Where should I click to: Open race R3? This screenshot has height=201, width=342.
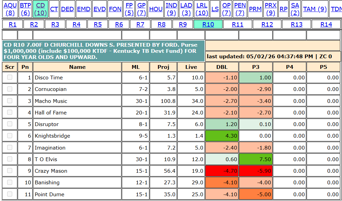click(55, 24)
